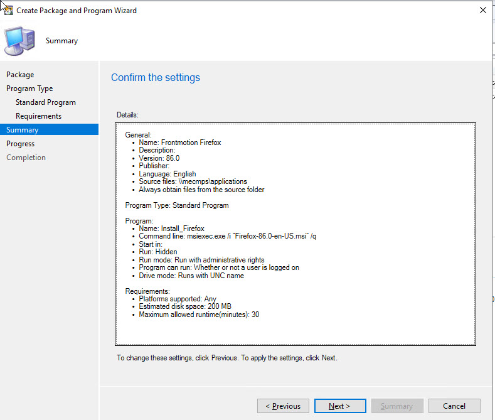Click the window title bar text
Screen dimensions: 495x420
[x=77, y=10]
